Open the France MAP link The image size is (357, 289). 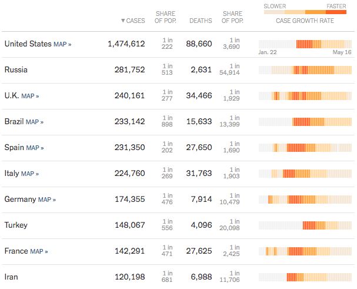[39, 251]
